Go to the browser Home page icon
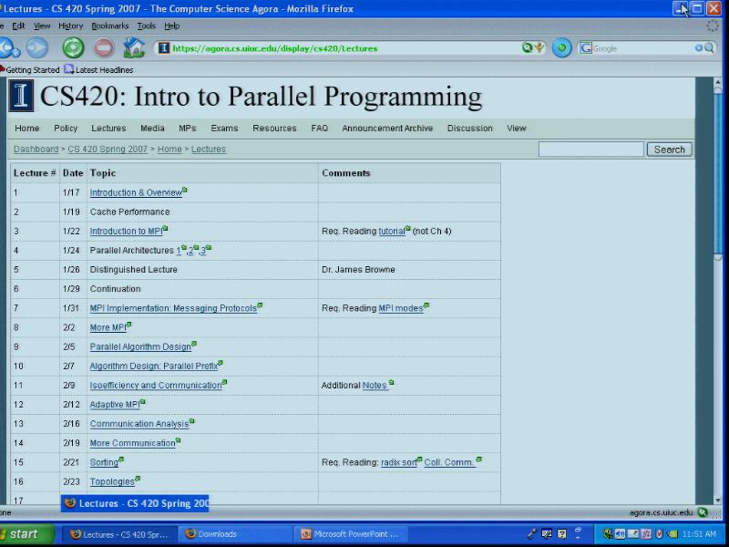Image resolution: width=729 pixels, height=547 pixels. pos(134,48)
